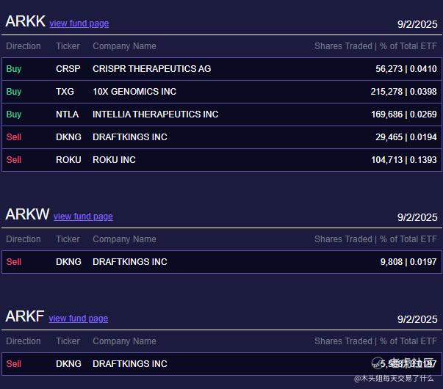
Task: Click the Buy label in NTLA row
Action: (x=14, y=114)
